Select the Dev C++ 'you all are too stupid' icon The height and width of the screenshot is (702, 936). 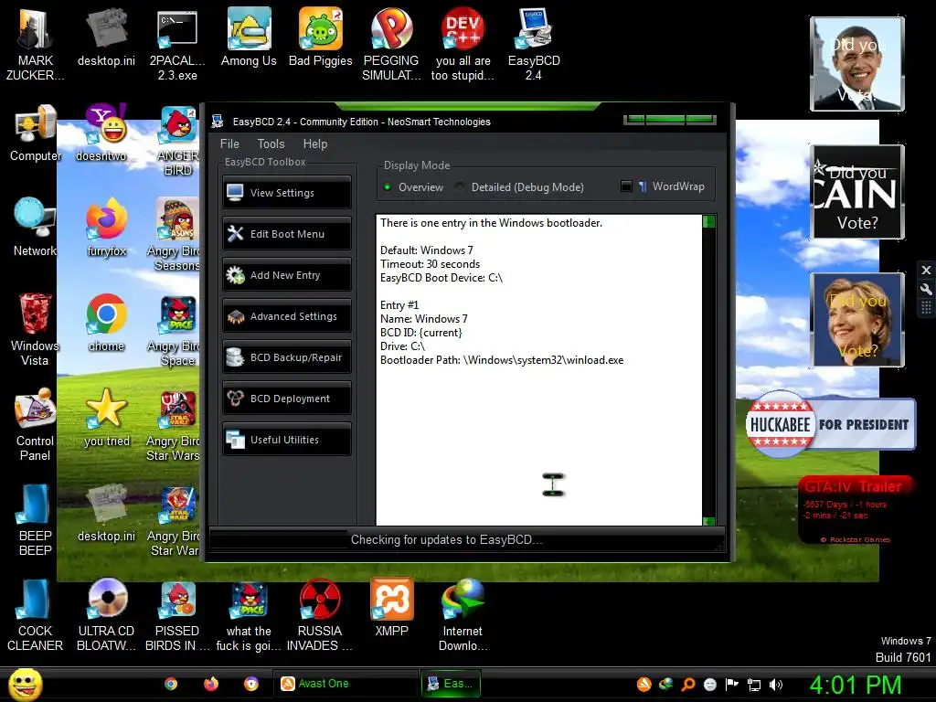tap(463, 45)
